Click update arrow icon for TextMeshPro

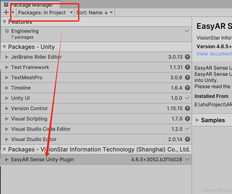coord(187,77)
